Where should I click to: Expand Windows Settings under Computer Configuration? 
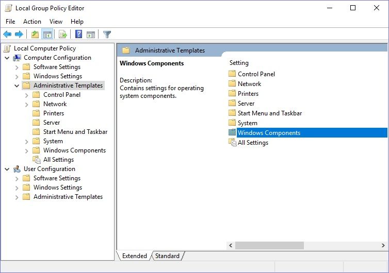tap(17, 77)
